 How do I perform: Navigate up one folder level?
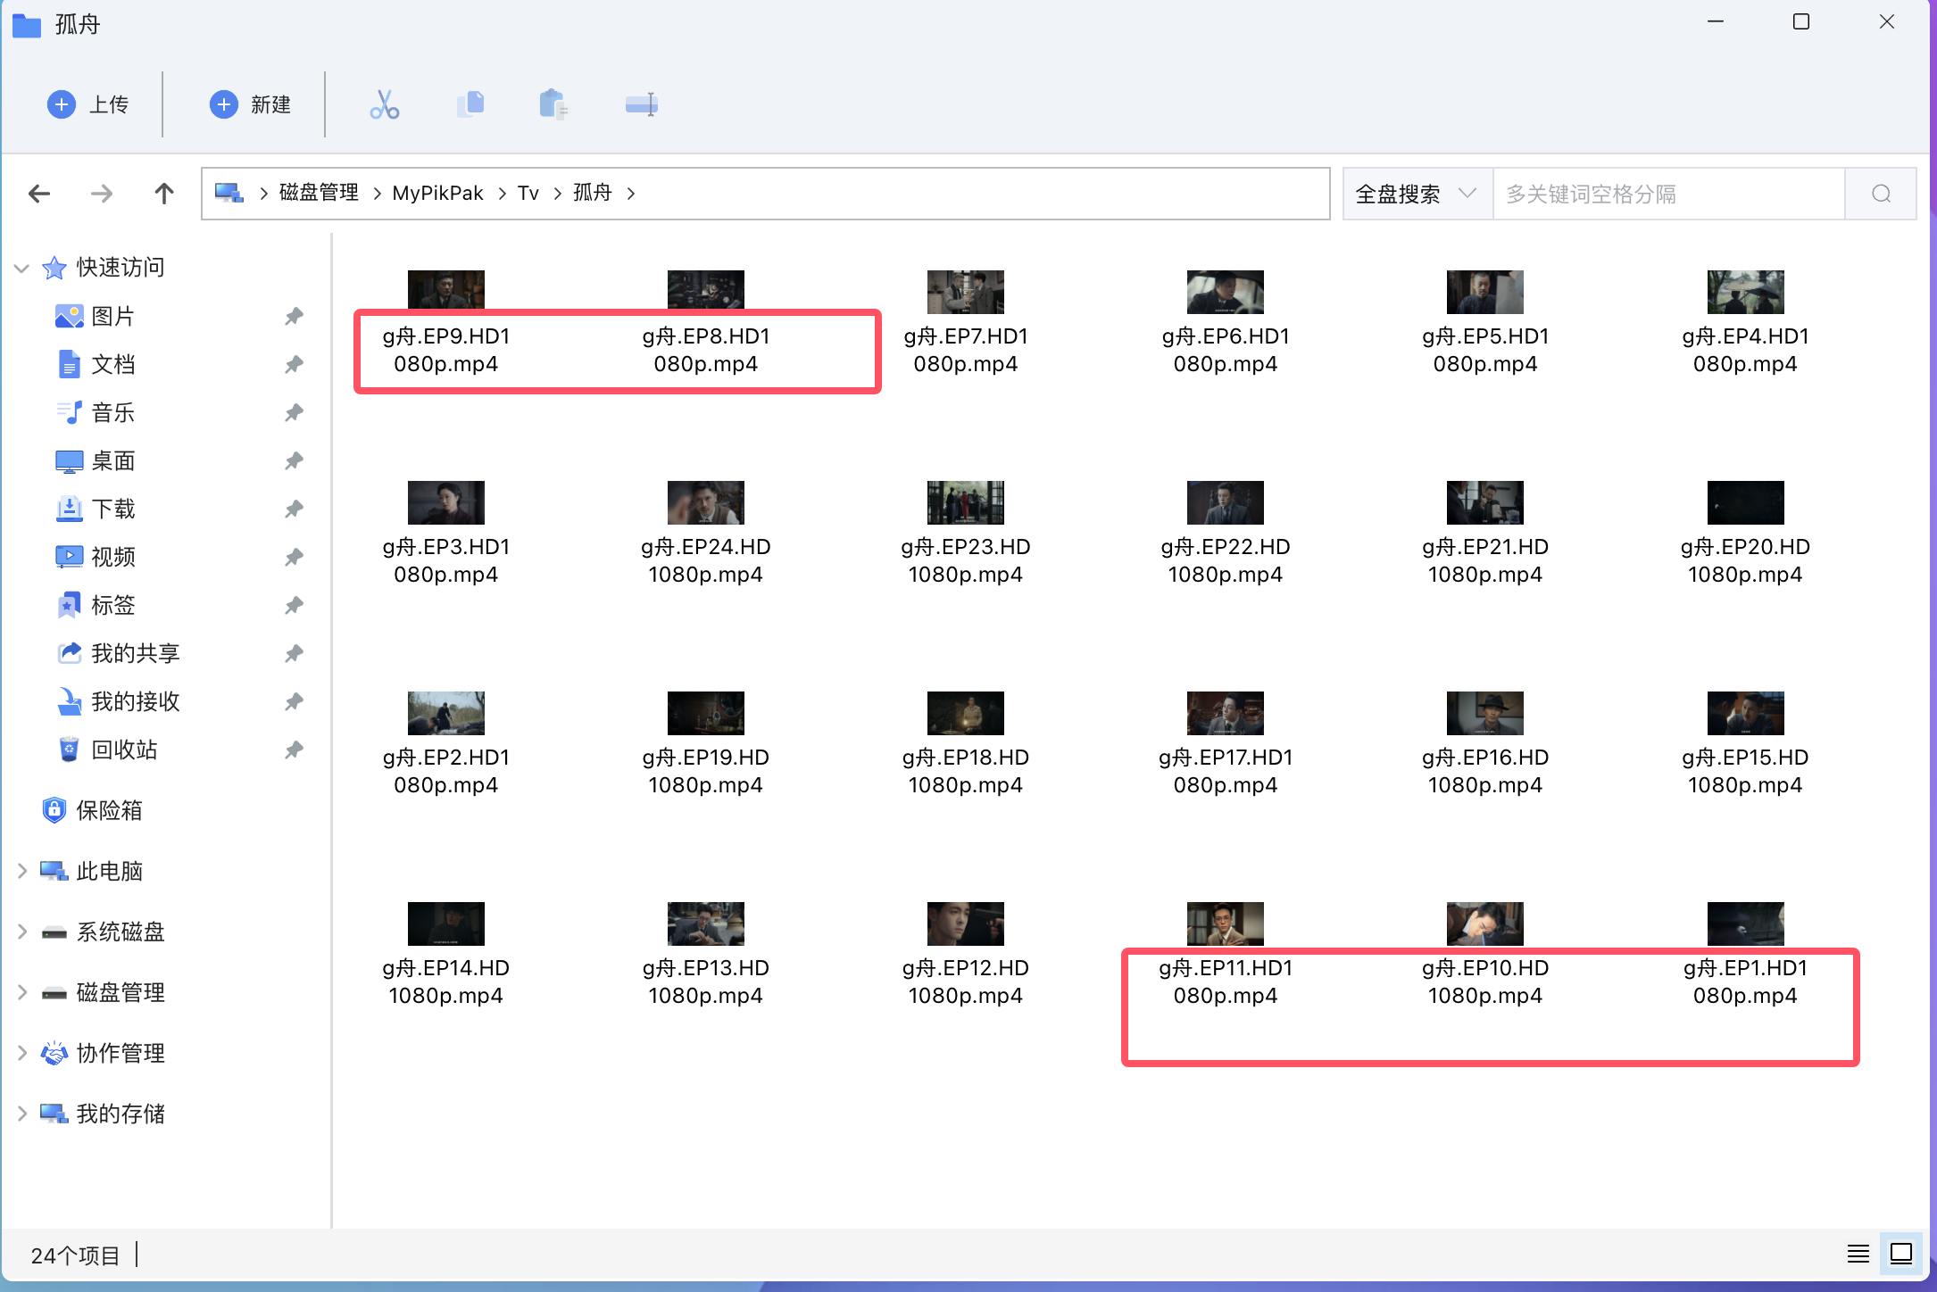pyautogui.click(x=163, y=194)
